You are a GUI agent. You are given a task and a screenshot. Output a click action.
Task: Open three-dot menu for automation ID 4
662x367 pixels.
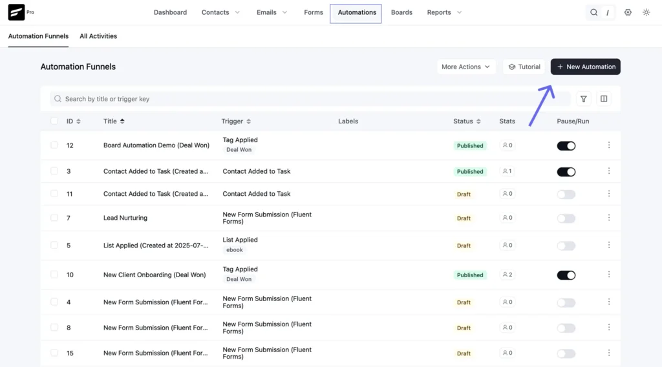point(609,302)
